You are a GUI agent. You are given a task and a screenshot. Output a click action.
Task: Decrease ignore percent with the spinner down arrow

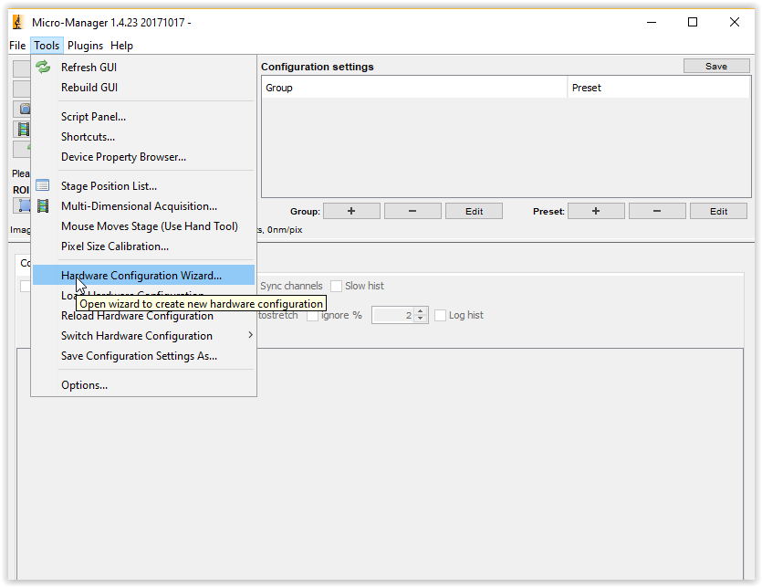(x=421, y=319)
